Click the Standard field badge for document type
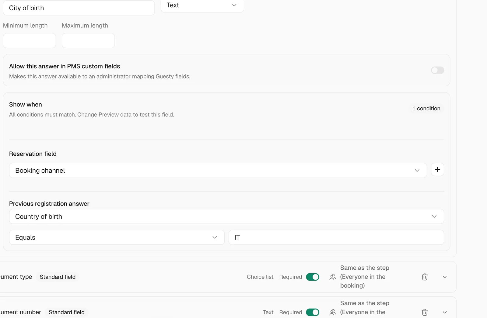This screenshot has height=318, width=487. point(58,277)
